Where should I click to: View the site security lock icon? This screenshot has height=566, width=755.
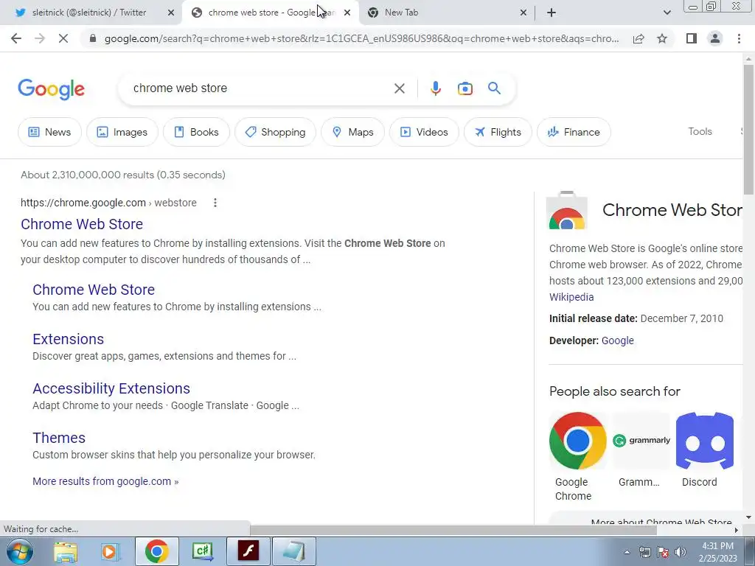[x=93, y=38]
